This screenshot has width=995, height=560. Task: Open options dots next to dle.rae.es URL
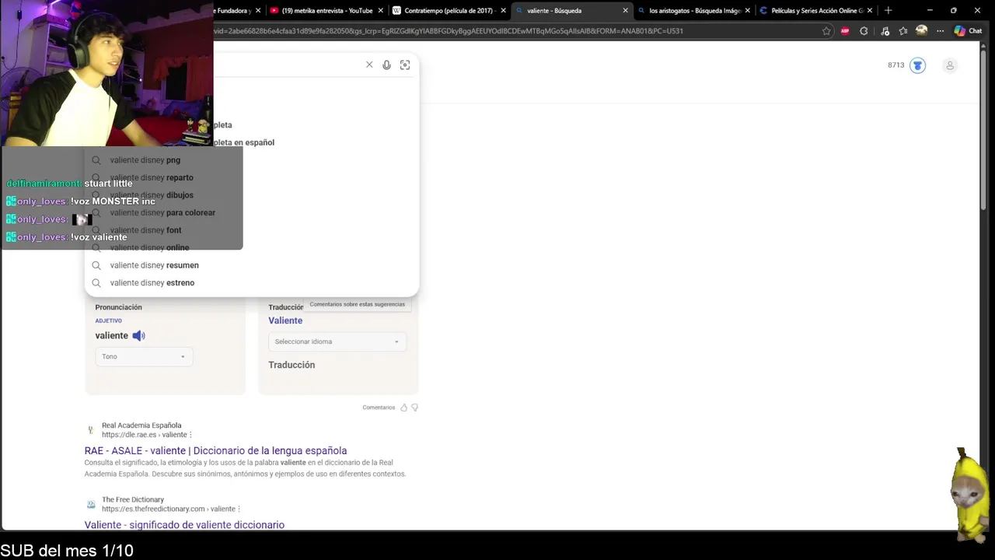[190, 435]
